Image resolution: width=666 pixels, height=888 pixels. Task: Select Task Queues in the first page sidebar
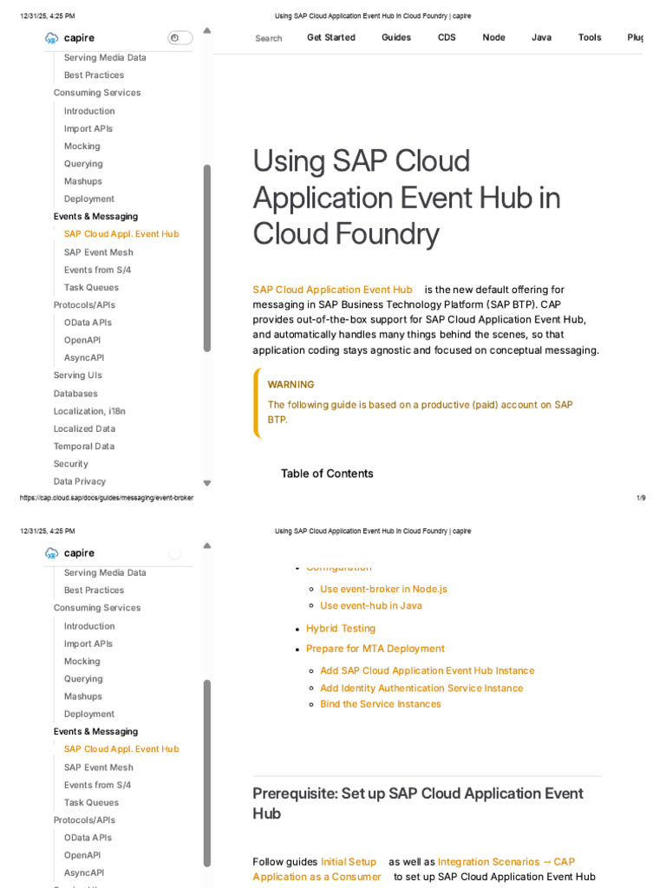[91, 288]
